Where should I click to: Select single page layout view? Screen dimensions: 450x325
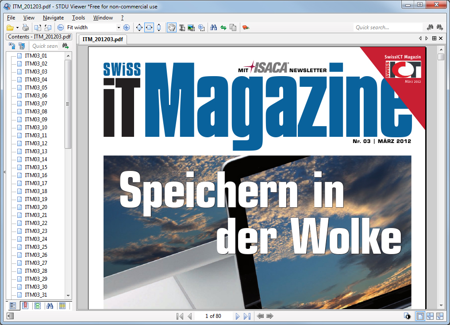[420, 316]
